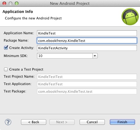The height and width of the screenshot is (130, 140).
Task: Click the Test Package field
Action: tap(87, 91)
